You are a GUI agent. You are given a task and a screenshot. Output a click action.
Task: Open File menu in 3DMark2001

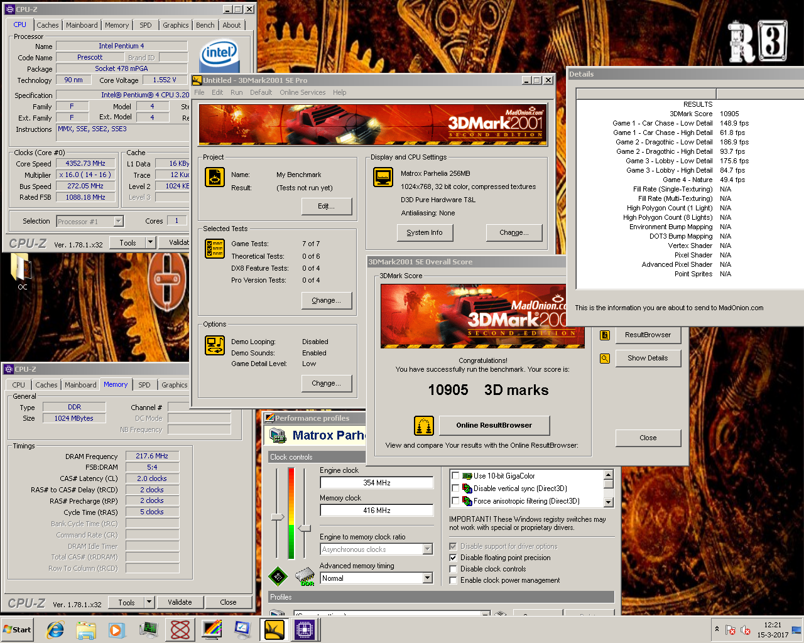[199, 92]
